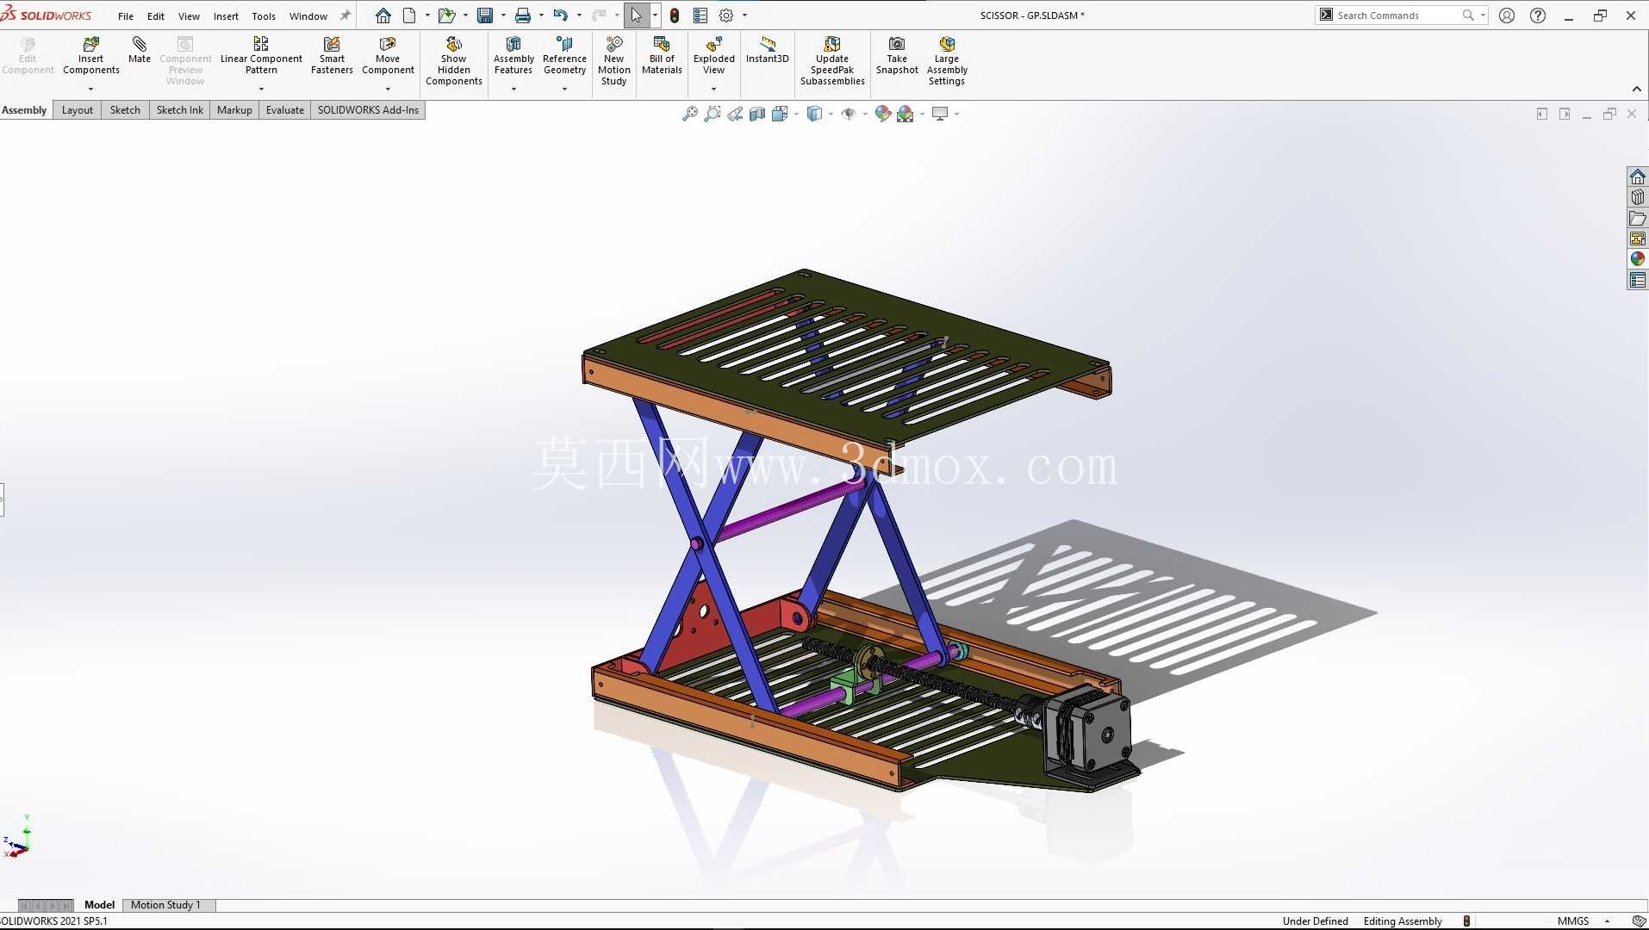Click the Home icon in quick access toolbar
Viewport: 1649px width, 930px height.
click(383, 15)
